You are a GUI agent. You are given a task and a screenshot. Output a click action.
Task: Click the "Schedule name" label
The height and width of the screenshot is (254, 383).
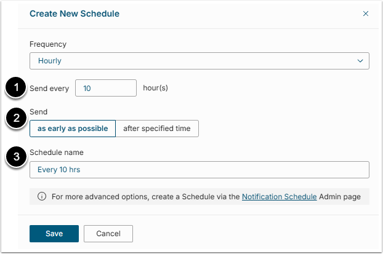[56, 152]
